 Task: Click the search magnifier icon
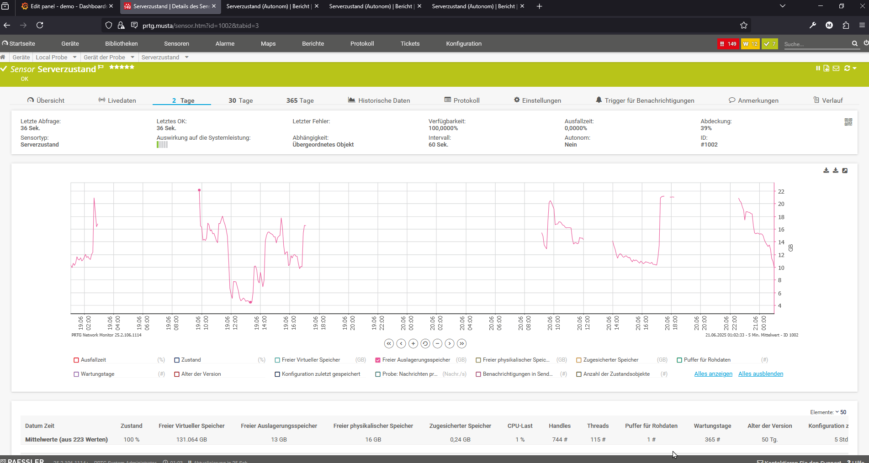(x=854, y=43)
